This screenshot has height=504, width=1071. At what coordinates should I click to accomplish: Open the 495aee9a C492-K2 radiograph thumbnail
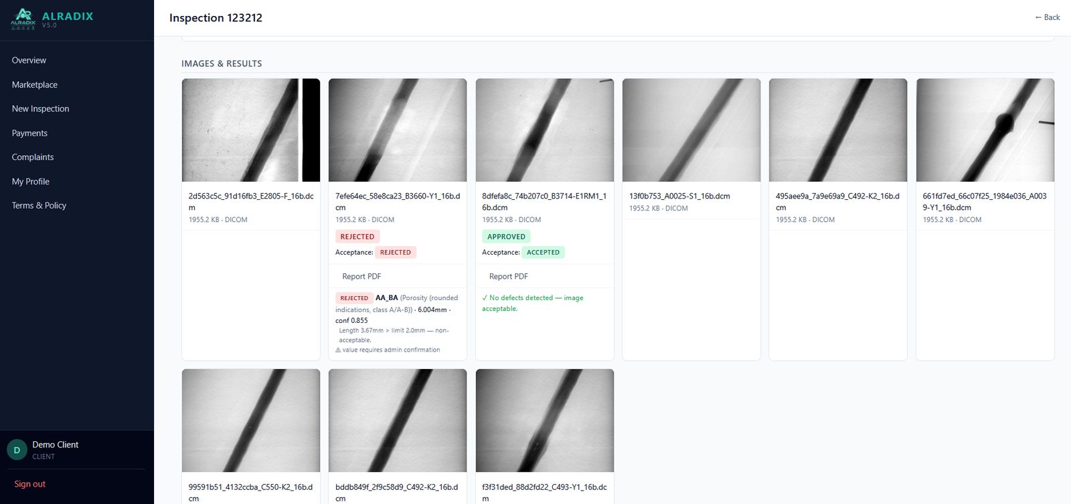pyautogui.click(x=838, y=130)
